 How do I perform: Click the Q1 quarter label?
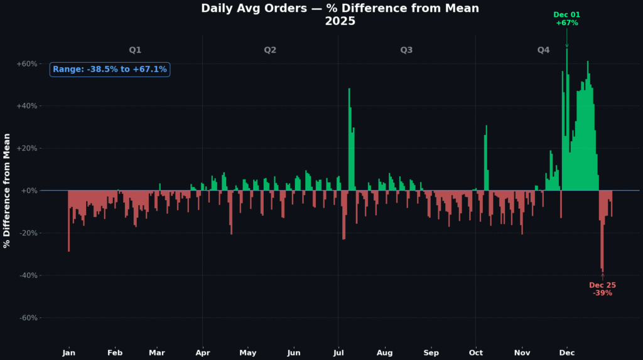point(135,50)
